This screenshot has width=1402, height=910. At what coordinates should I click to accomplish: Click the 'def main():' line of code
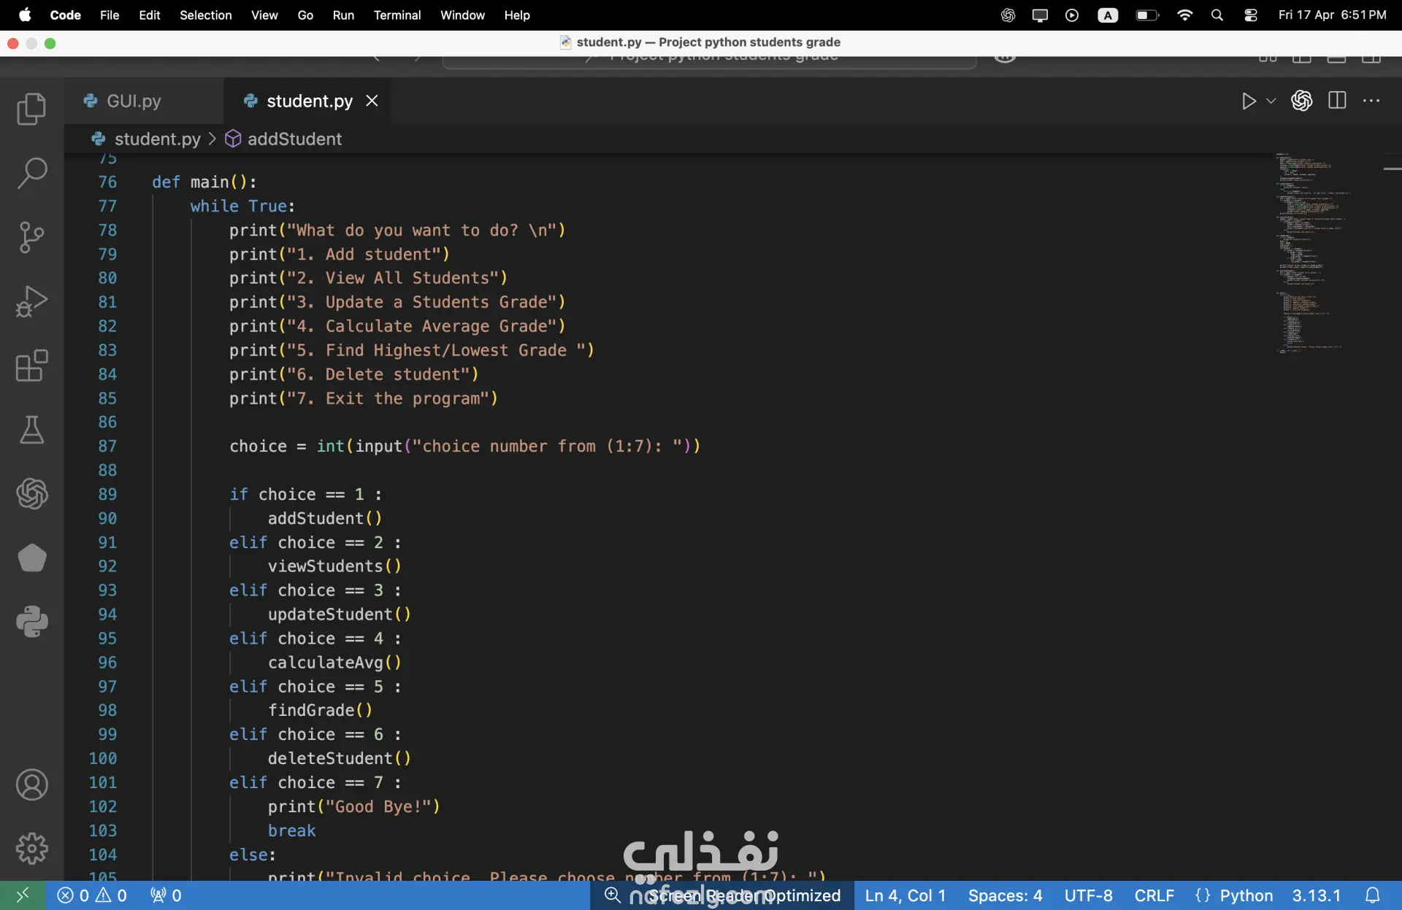[x=204, y=182]
